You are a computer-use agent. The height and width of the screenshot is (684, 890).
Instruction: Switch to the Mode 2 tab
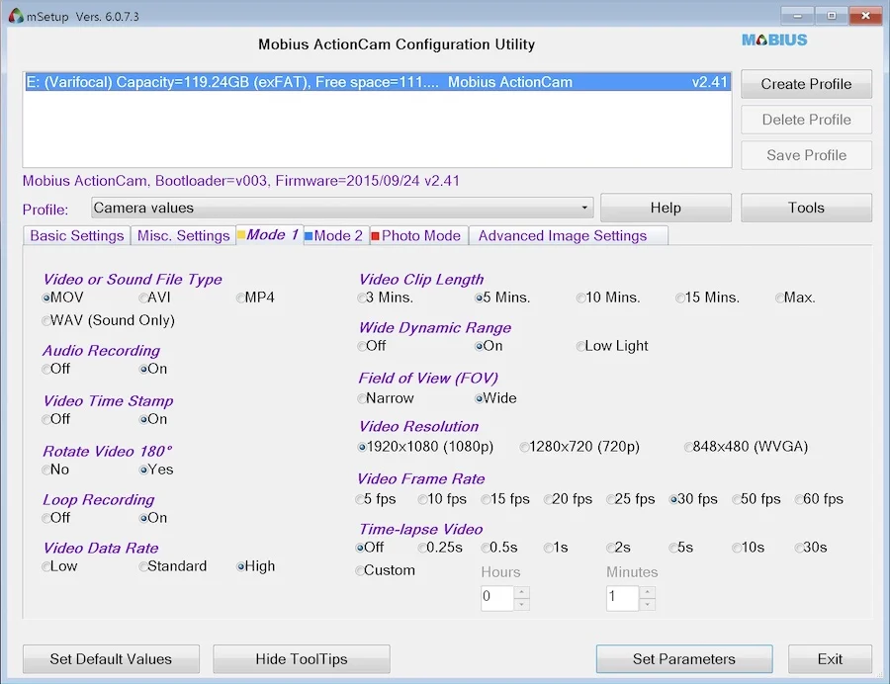(x=337, y=235)
